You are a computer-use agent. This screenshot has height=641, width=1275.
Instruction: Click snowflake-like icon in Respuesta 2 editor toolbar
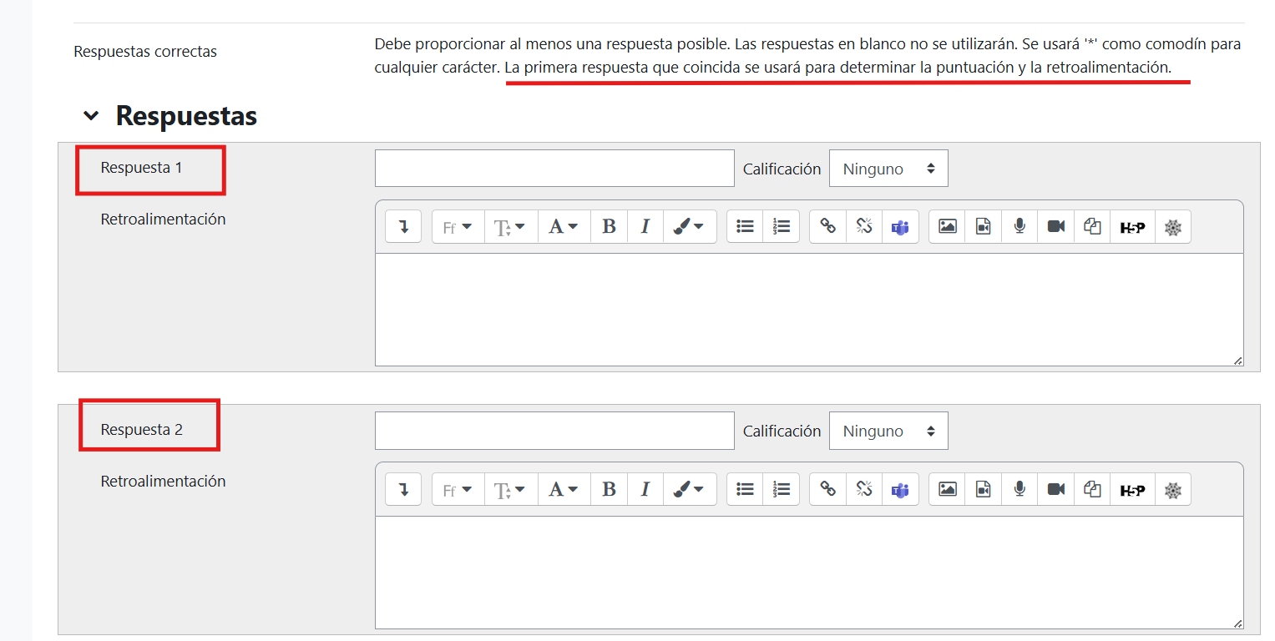click(x=1173, y=489)
